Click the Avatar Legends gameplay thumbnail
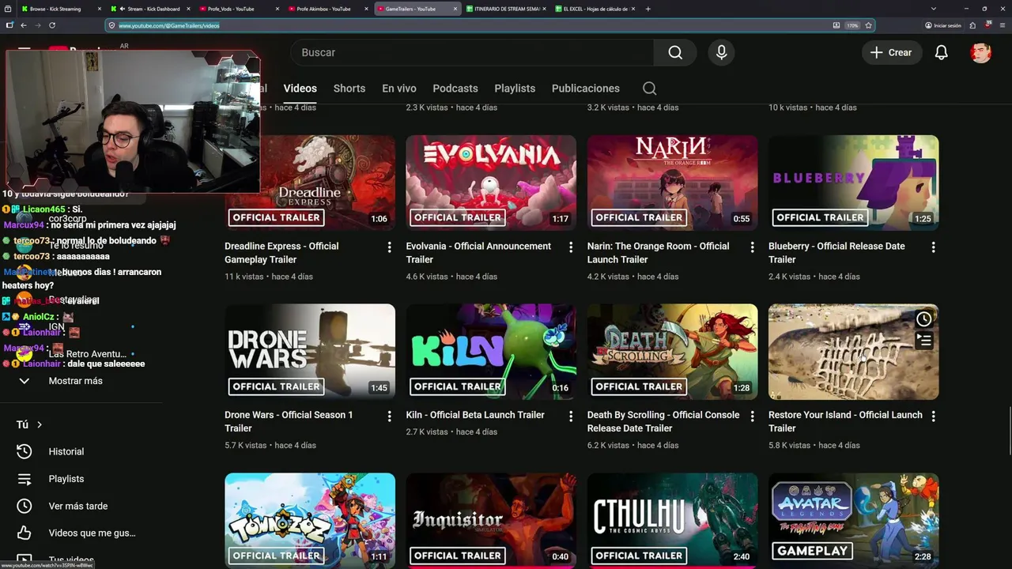This screenshot has width=1012, height=569. [x=854, y=520]
